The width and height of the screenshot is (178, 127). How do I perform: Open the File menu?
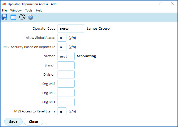(4, 10)
